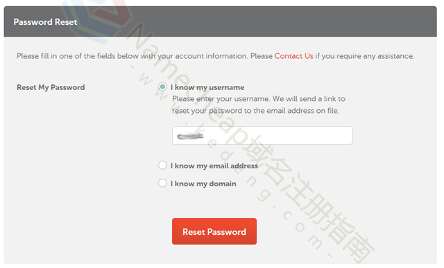The width and height of the screenshot is (444, 268).
Task: Click the blurred username text inside the field
Action: (190, 136)
